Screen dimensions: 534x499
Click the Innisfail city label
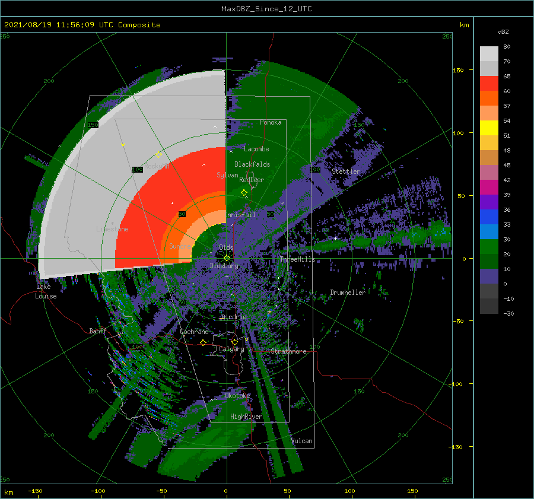click(x=241, y=215)
